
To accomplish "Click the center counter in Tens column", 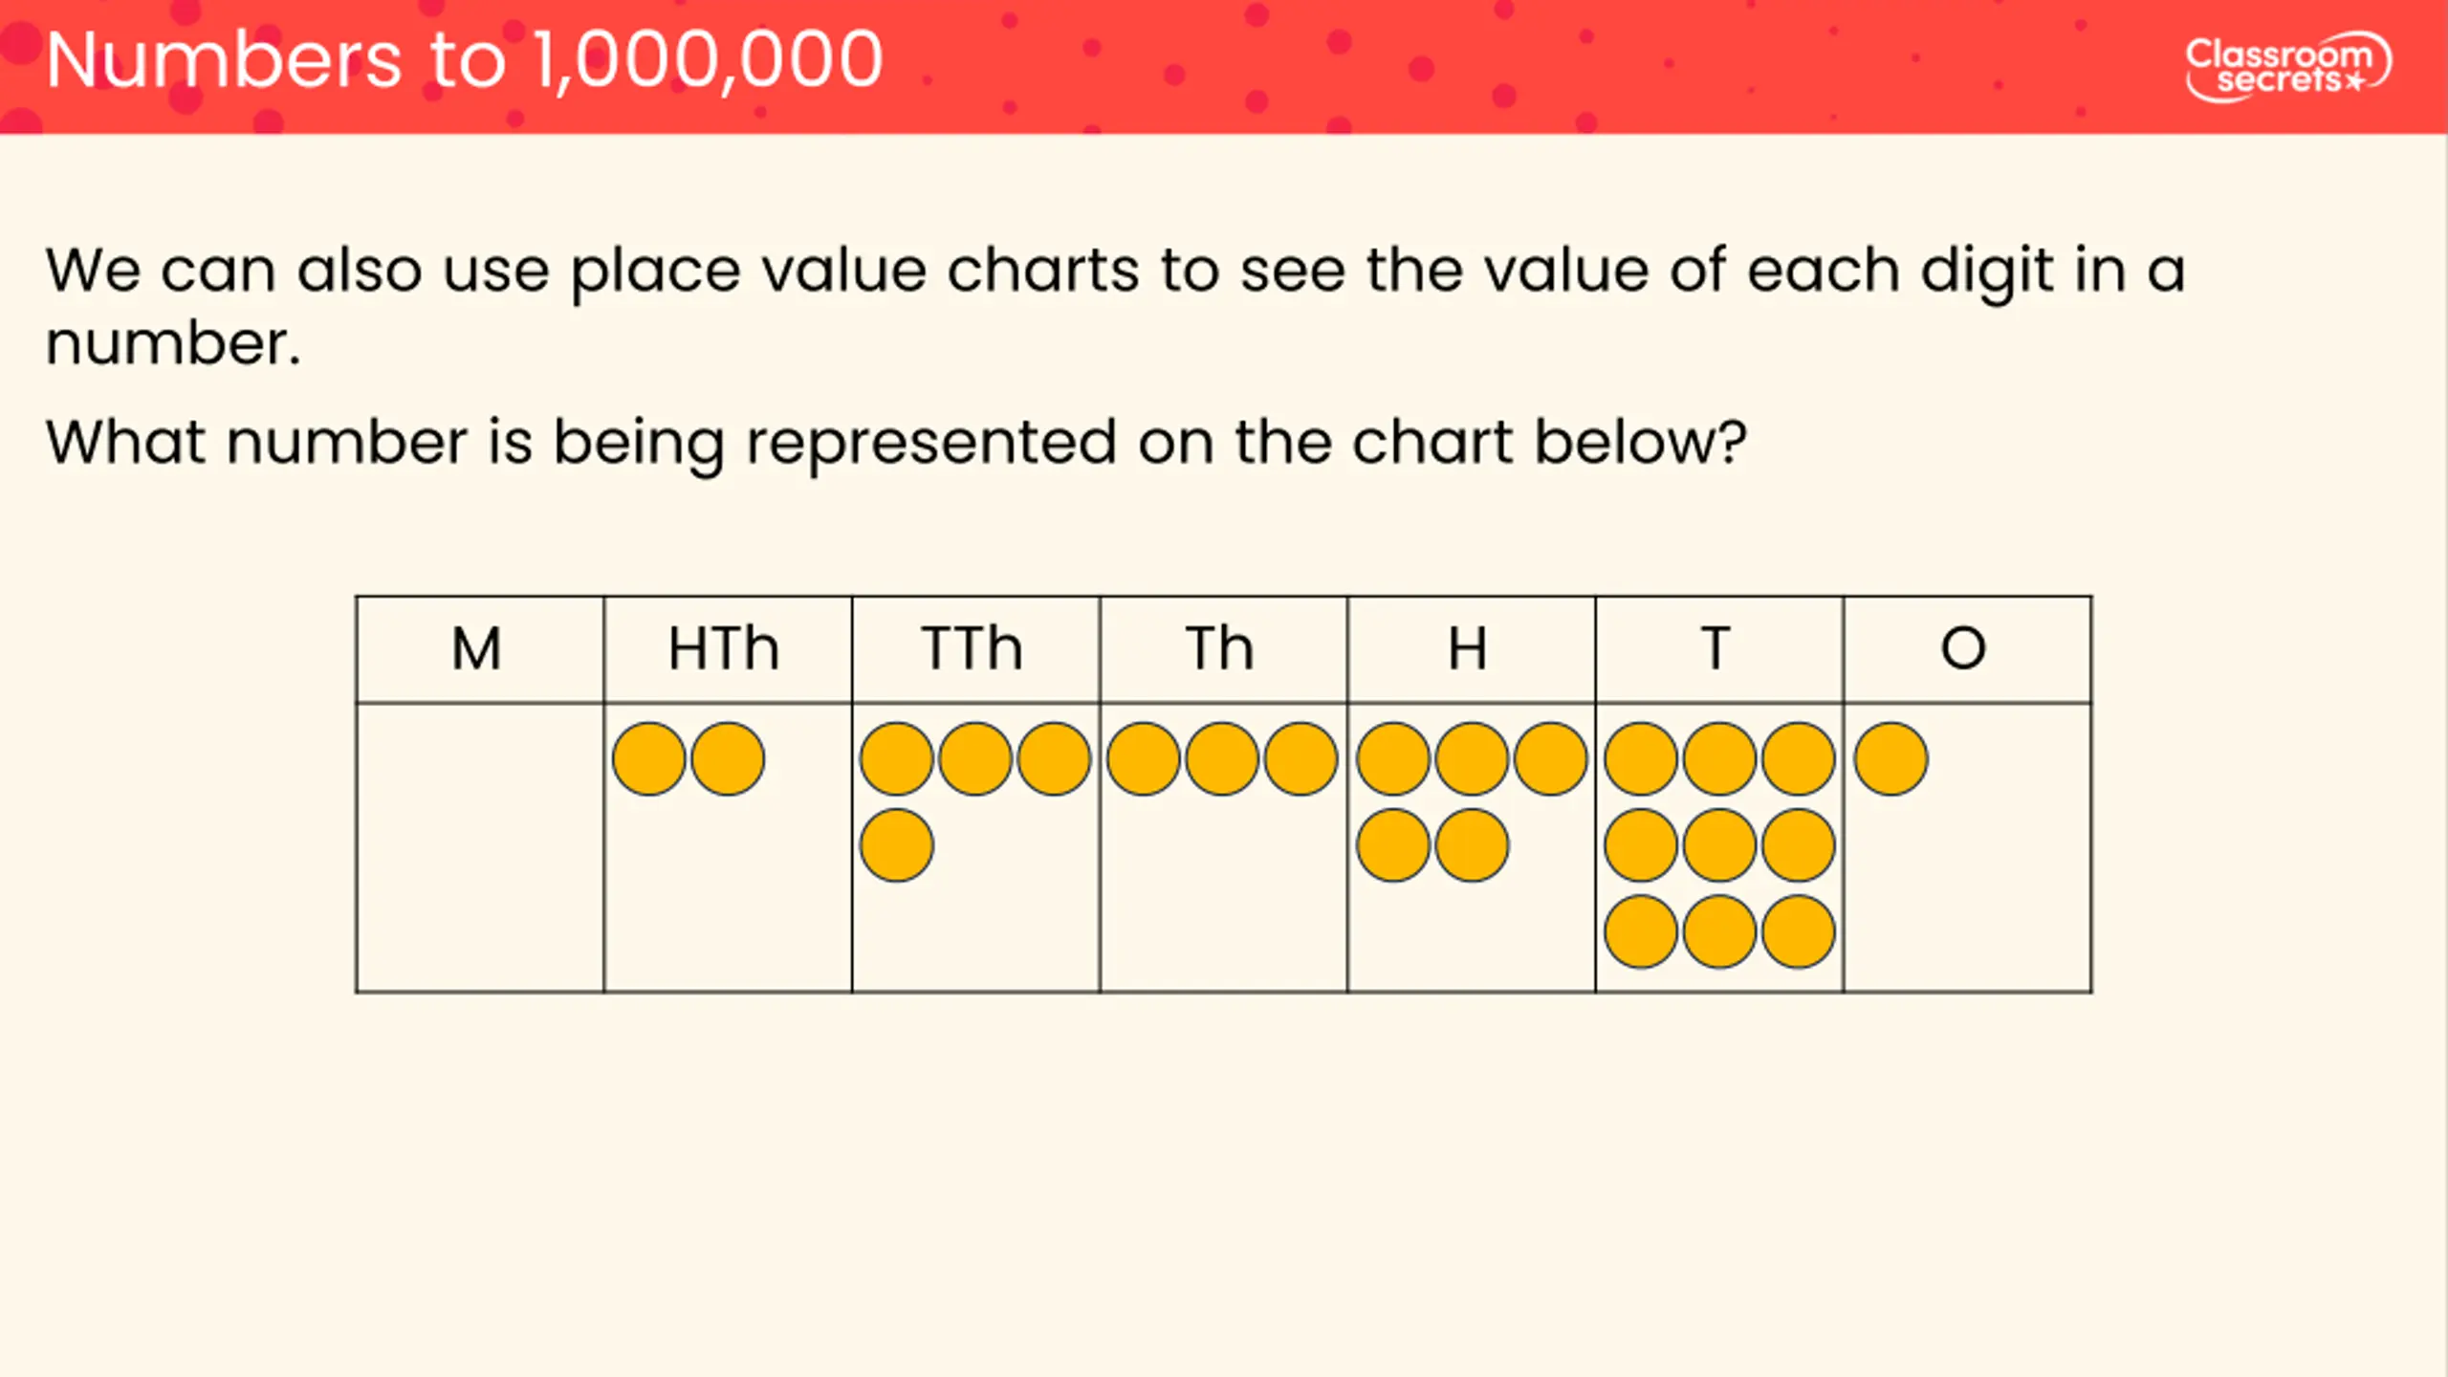I will (1719, 845).
